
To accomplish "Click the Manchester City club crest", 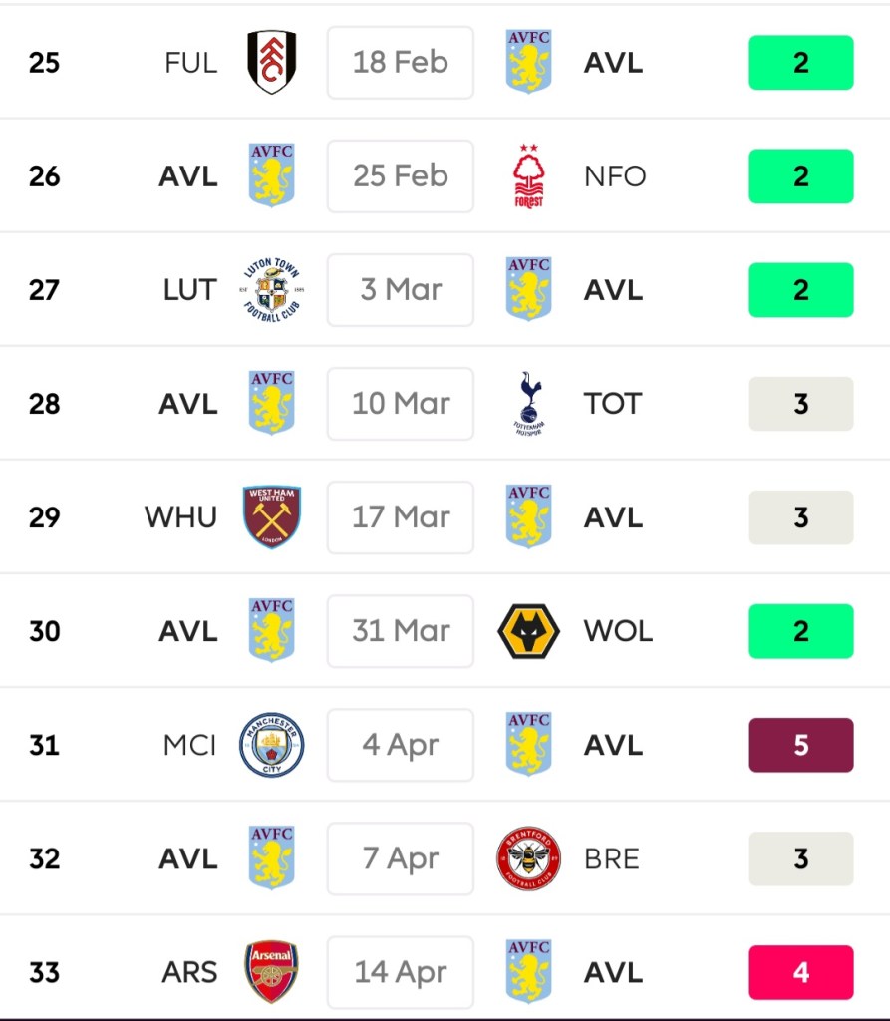I will [x=271, y=745].
